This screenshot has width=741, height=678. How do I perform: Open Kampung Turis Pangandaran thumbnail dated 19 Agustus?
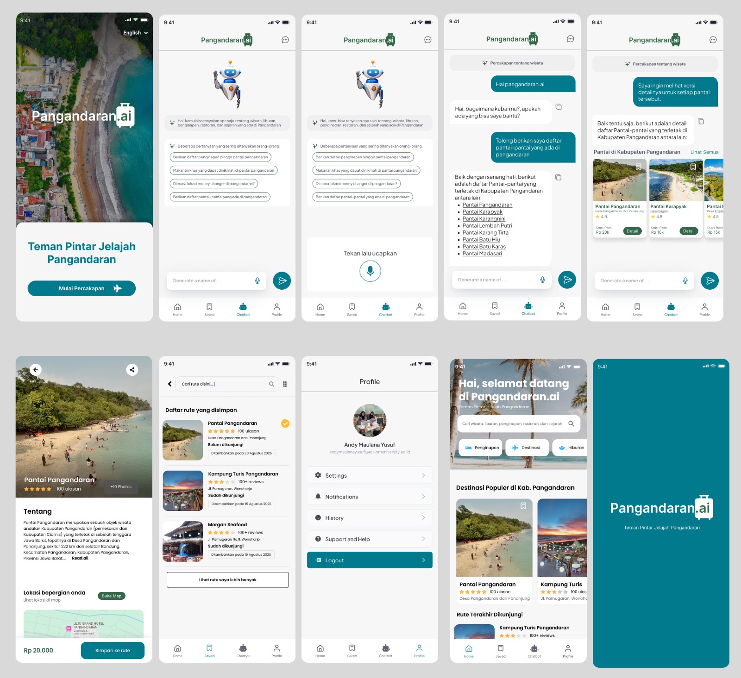tap(183, 491)
